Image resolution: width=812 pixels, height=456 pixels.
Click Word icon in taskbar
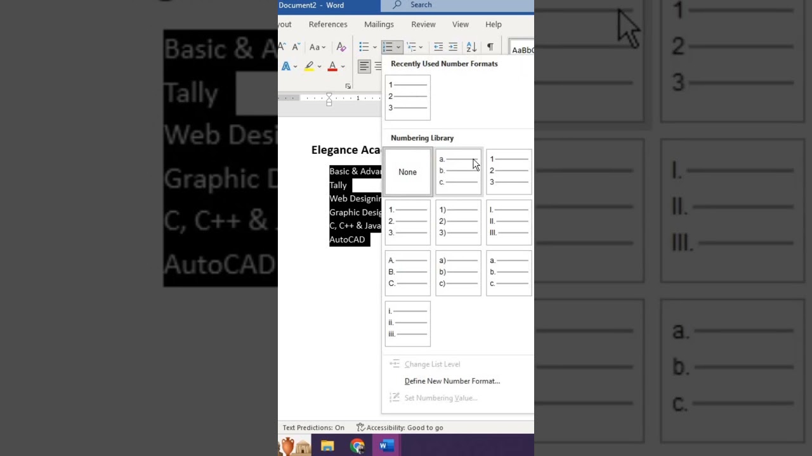[386, 446]
